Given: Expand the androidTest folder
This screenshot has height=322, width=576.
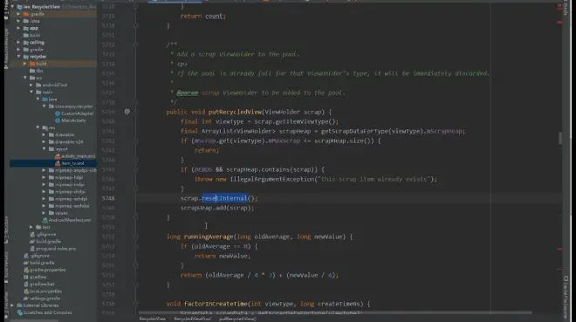Looking at the screenshot, I should 31,85.
